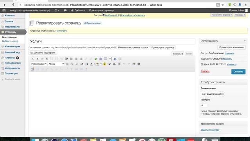Bookmark page with the star icon
The image size is (250, 141).
coord(223,5)
